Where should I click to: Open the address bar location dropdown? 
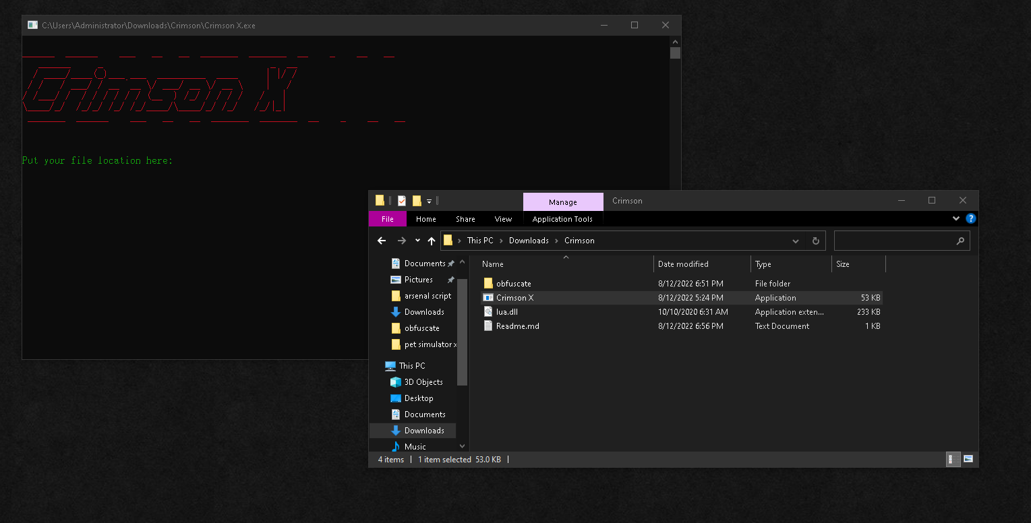point(796,241)
